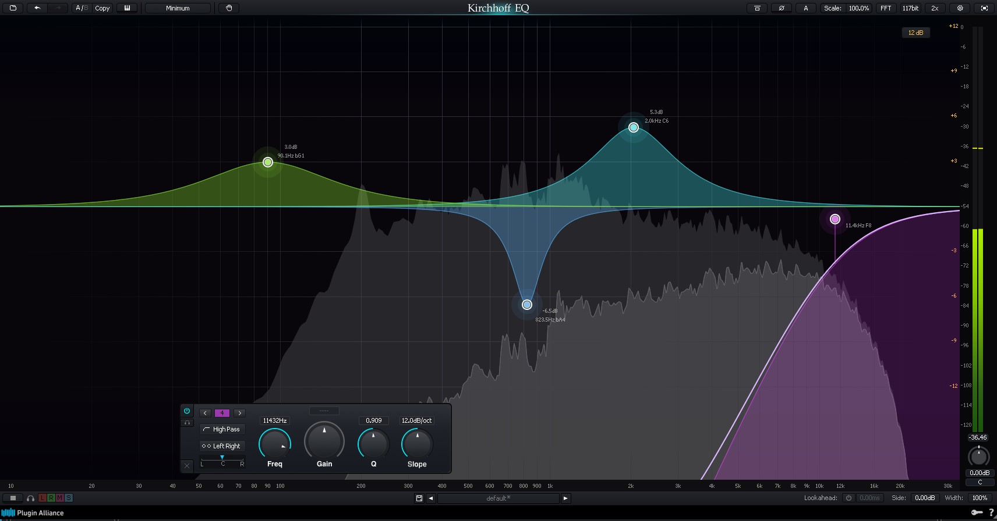Click the 12.0dB/oct slope value field
The width and height of the screenshot is (997, 521).
(x=417, y=420)
